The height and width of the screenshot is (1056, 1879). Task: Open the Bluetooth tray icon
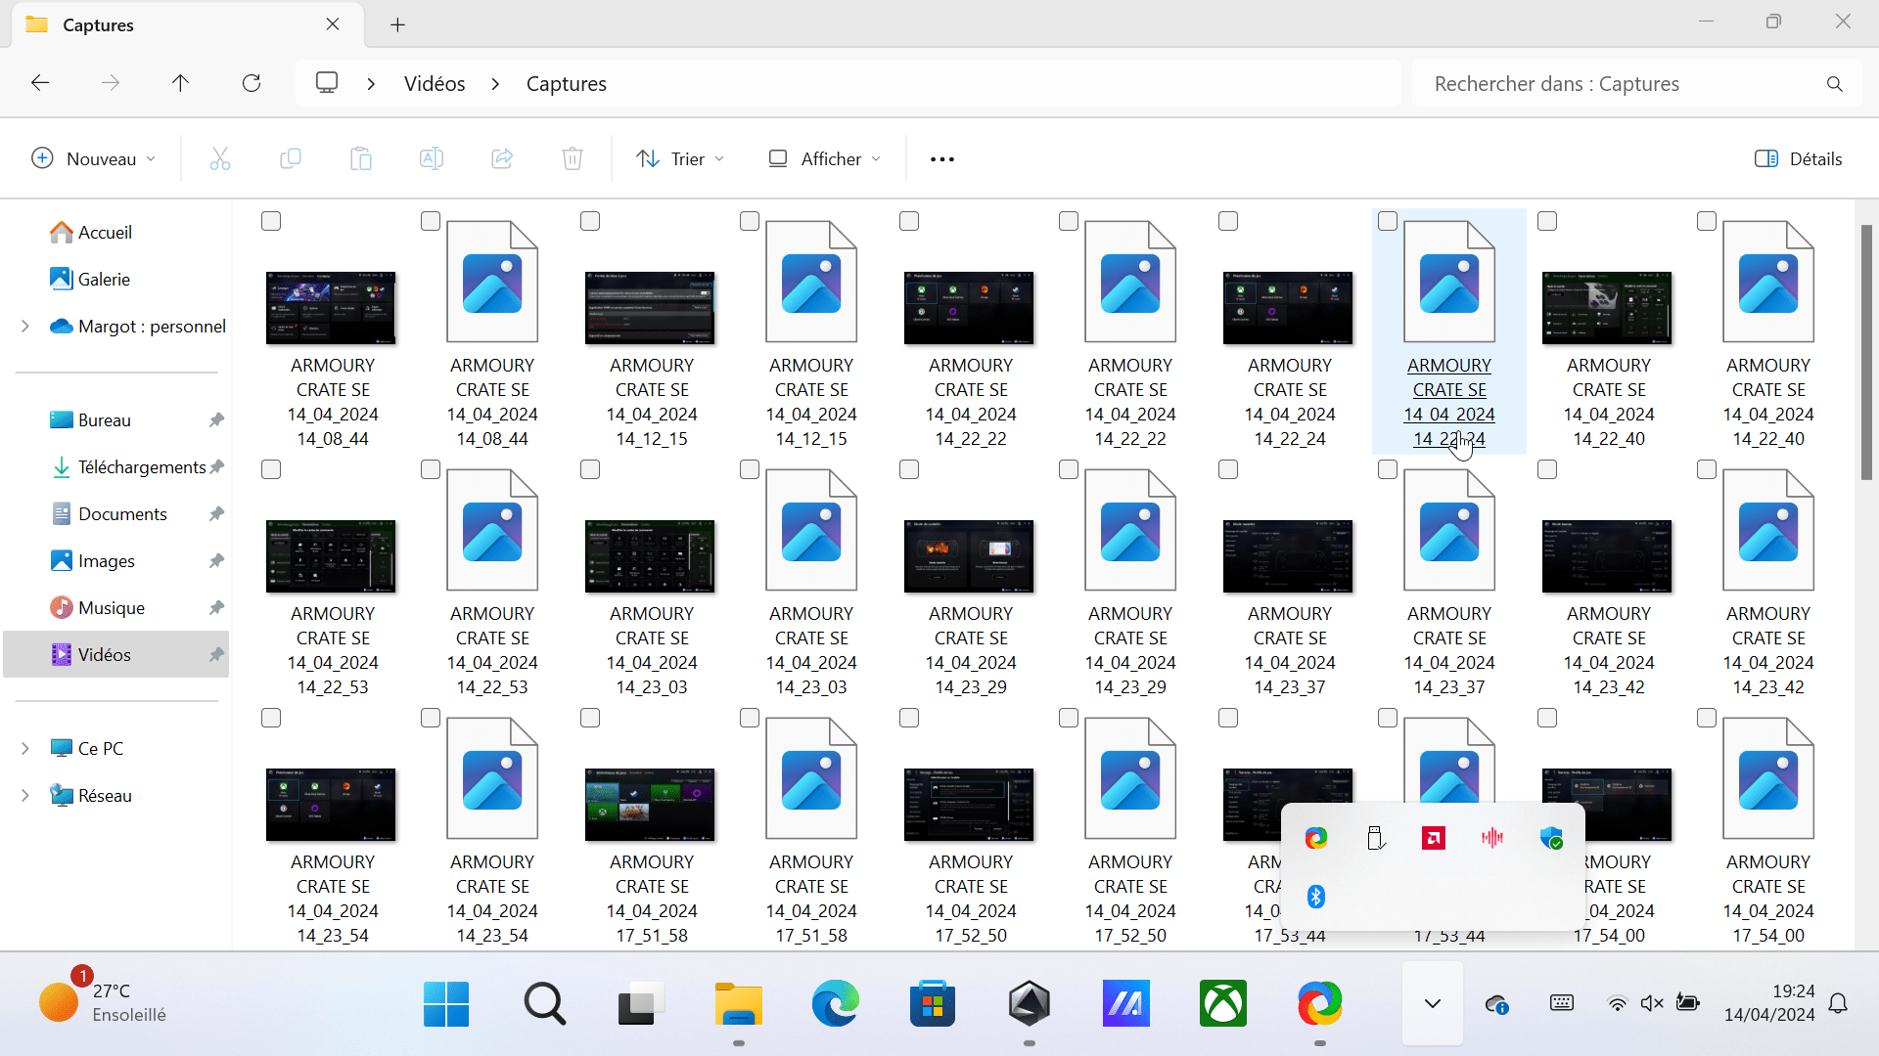[1316, 897]
